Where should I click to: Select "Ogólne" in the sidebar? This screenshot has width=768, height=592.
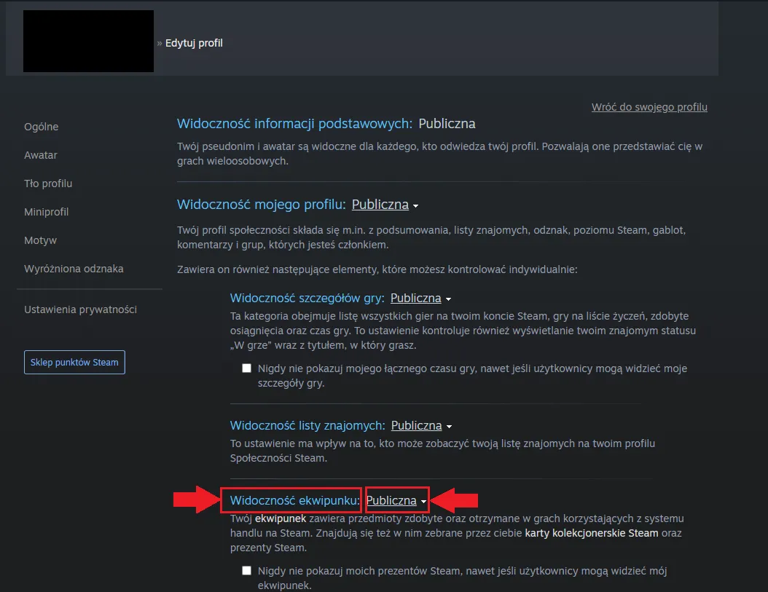(x=41, y=127)
